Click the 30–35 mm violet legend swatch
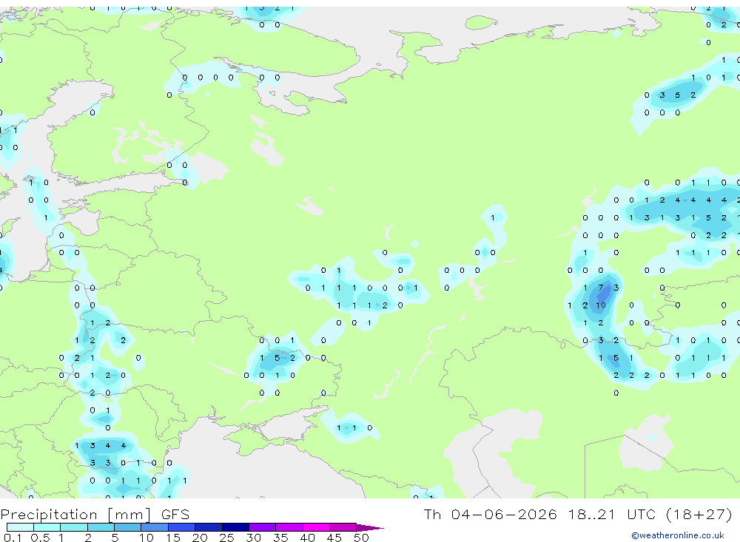Viewport: 740px width, 542px height. [263, 527]
